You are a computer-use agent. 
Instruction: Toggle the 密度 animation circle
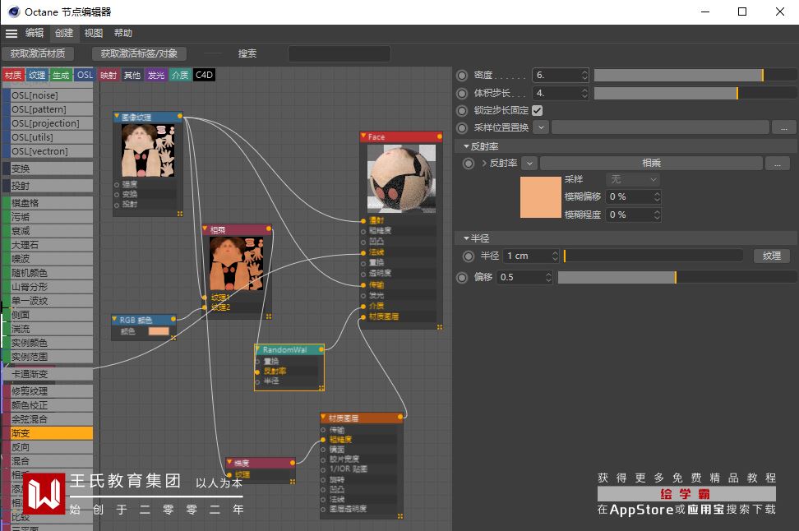[x=462, y=76]
